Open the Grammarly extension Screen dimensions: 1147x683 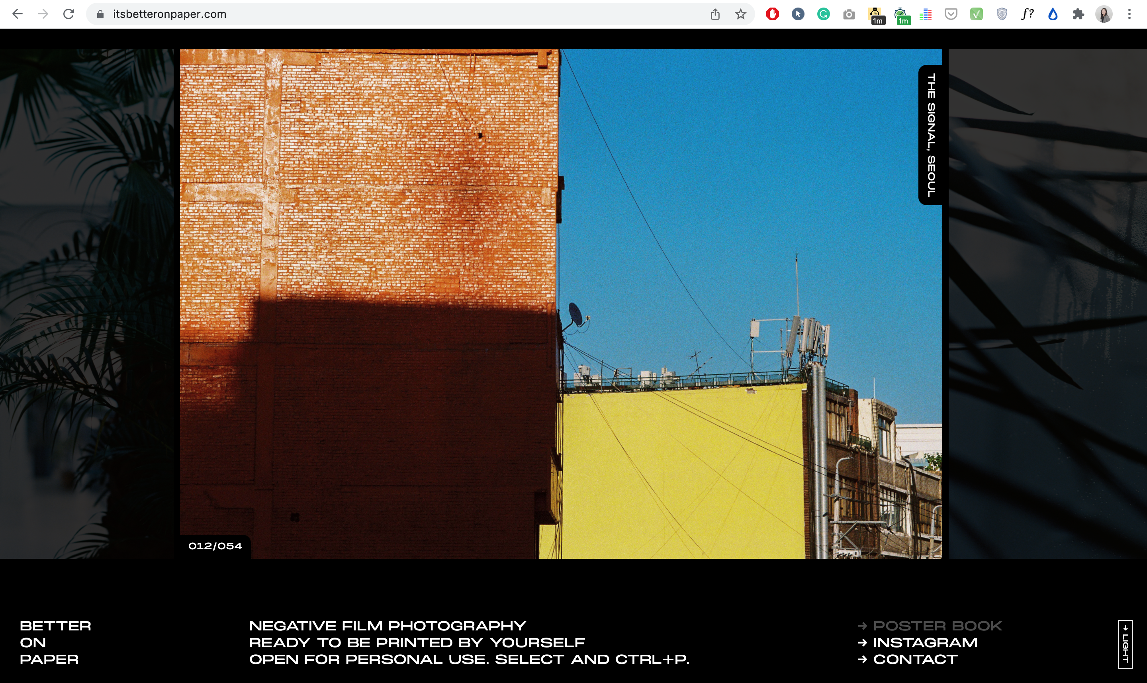click(824, 14)
